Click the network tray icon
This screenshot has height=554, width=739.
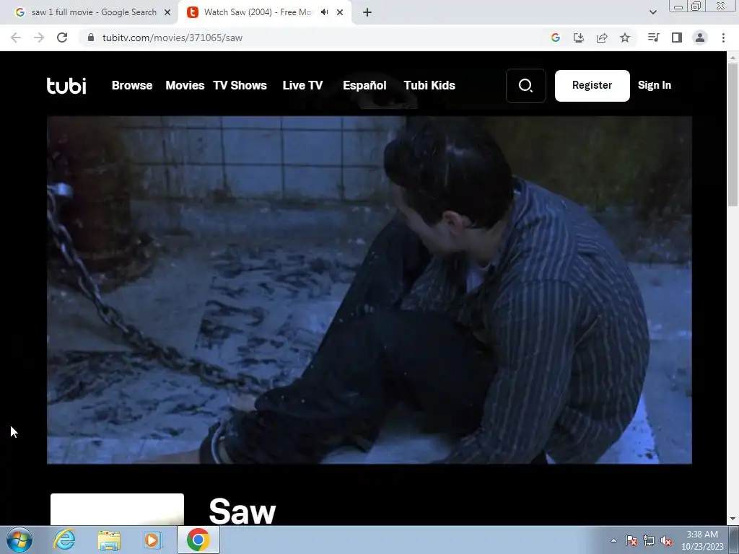[649, 540]
